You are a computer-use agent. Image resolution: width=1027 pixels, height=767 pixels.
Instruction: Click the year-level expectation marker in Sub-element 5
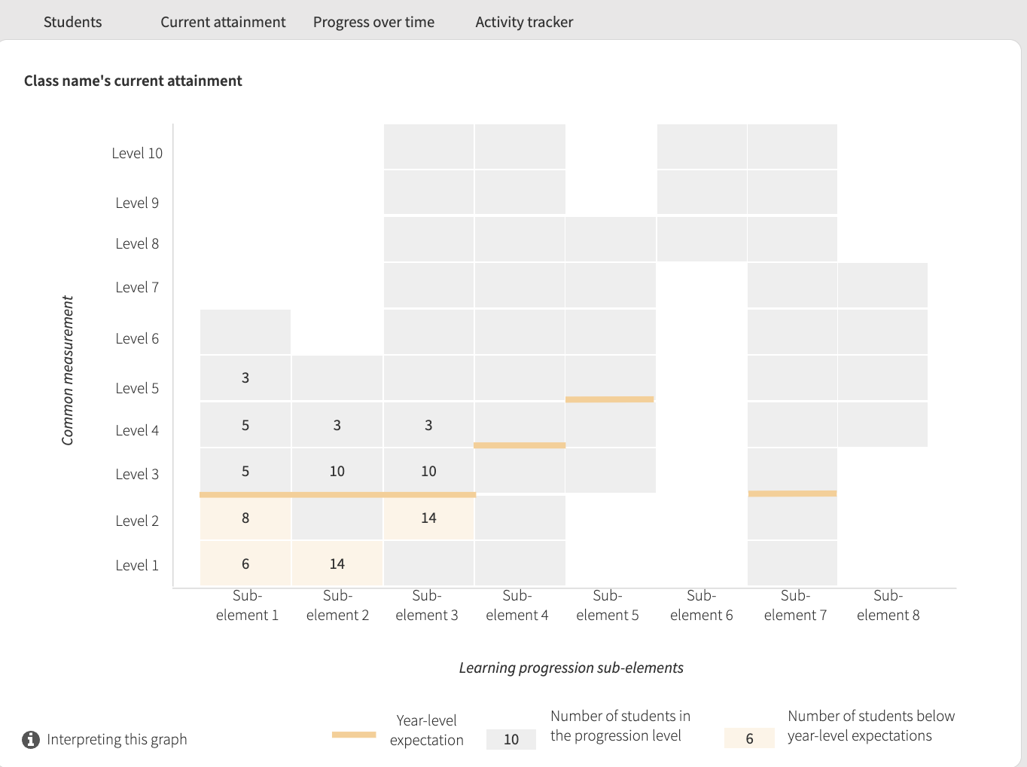point(610,399)
